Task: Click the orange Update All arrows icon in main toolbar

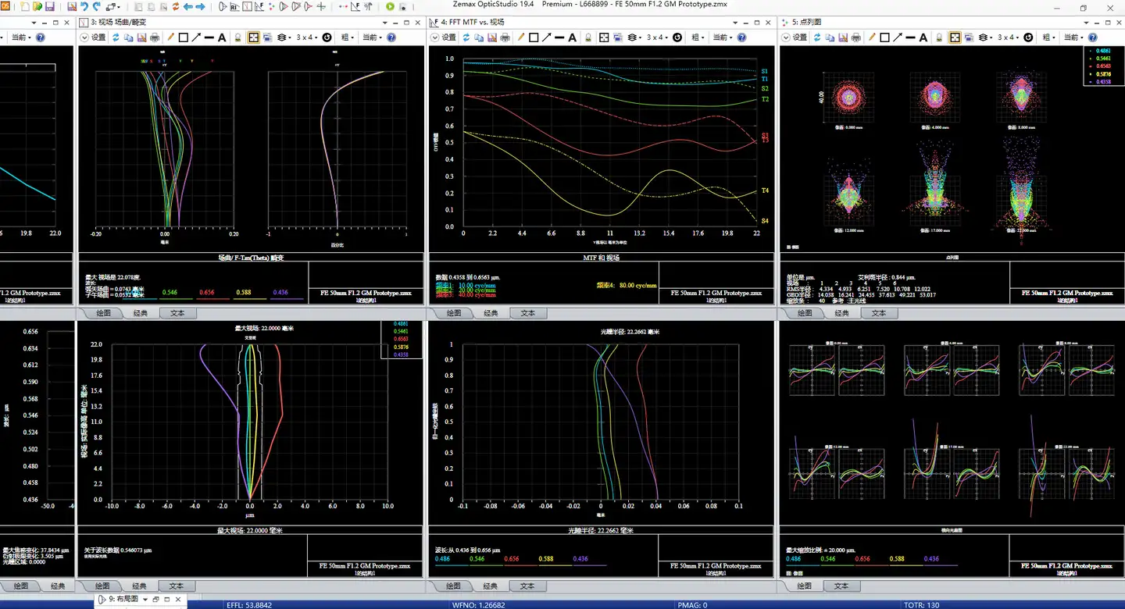Action: click(x=175, y=6)
